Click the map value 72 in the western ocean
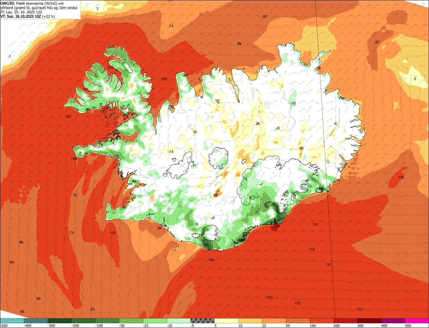429x328 pixels. [75, 195]
